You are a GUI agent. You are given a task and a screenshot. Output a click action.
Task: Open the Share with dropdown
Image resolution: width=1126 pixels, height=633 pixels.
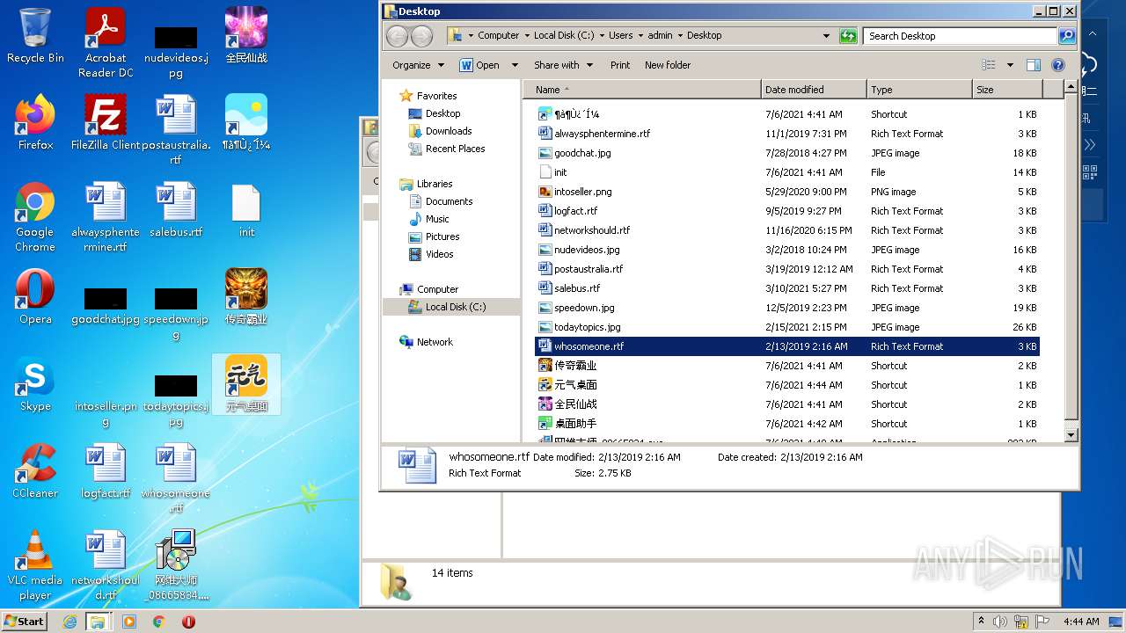pyautogui.click(x=563, y=65)
